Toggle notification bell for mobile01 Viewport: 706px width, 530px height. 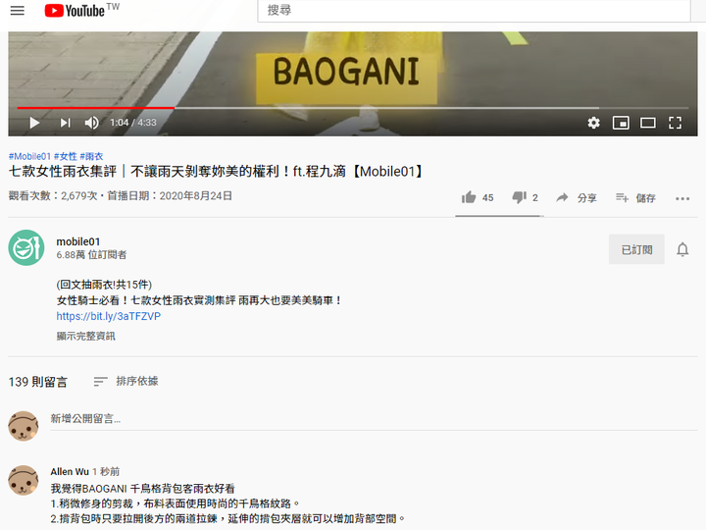682,249
